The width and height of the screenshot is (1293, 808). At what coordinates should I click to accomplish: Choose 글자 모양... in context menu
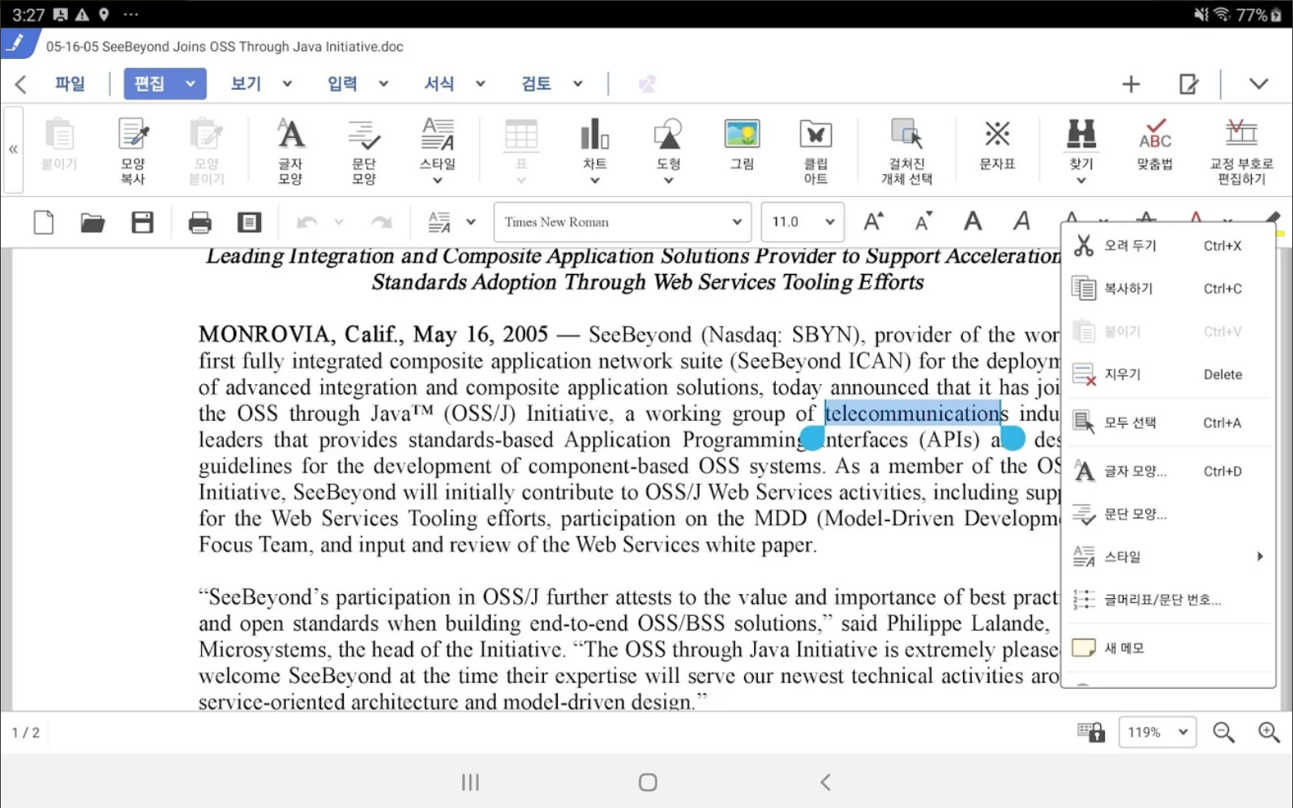coord(1167,471)
